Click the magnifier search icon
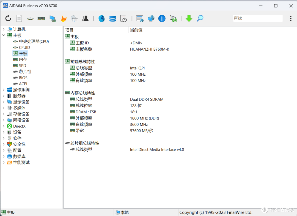This screenshot has width=297, height=216. coord(200,18)
